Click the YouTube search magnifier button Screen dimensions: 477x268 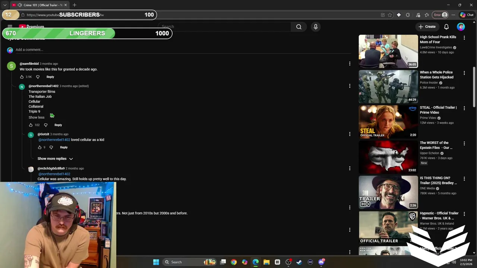[x=299, y=27]
